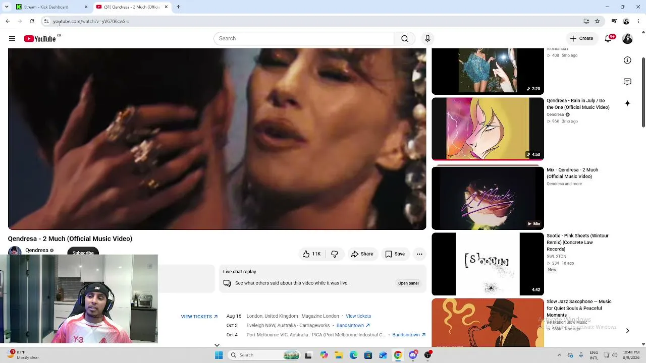Open the Qendresa channel name link

click(37, 251)
